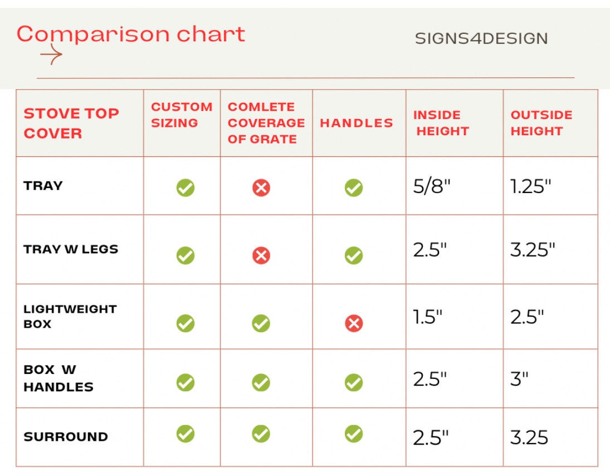
Task: Click the green check for Lightweight Box grate coverage
Action: point(261,323)
